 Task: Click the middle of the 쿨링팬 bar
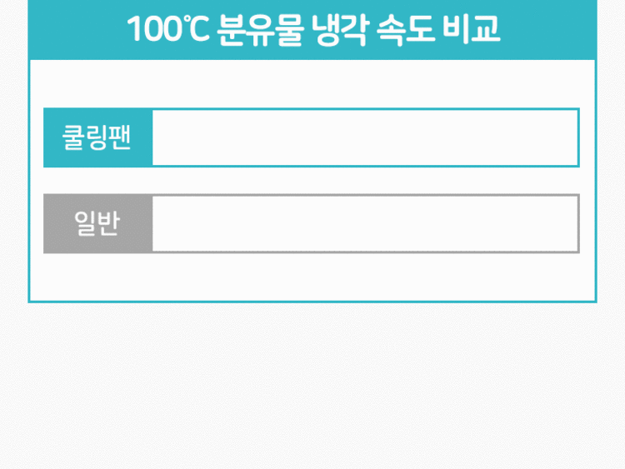pos(365,137)
